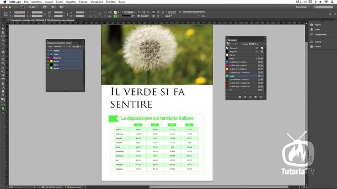Screen dimensions: 337x189
Task: Select [Registro] swatch in Campioni
Action: 245,51
